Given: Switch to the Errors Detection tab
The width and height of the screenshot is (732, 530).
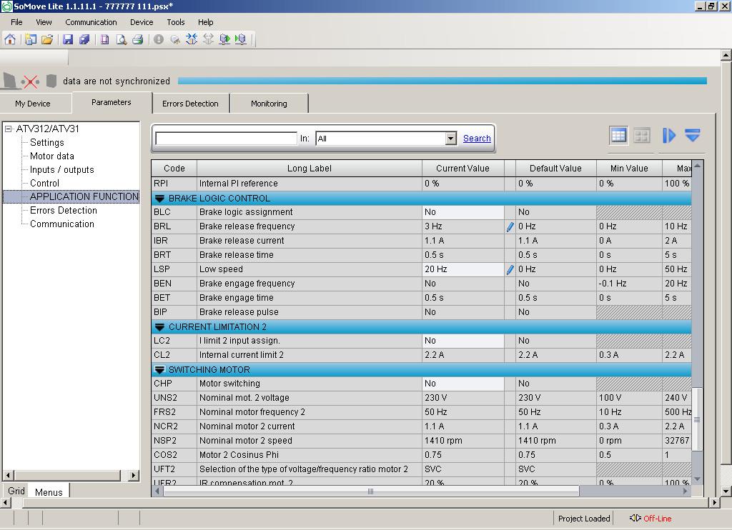Looking at the screenshot, I should [x=190, y=104].
